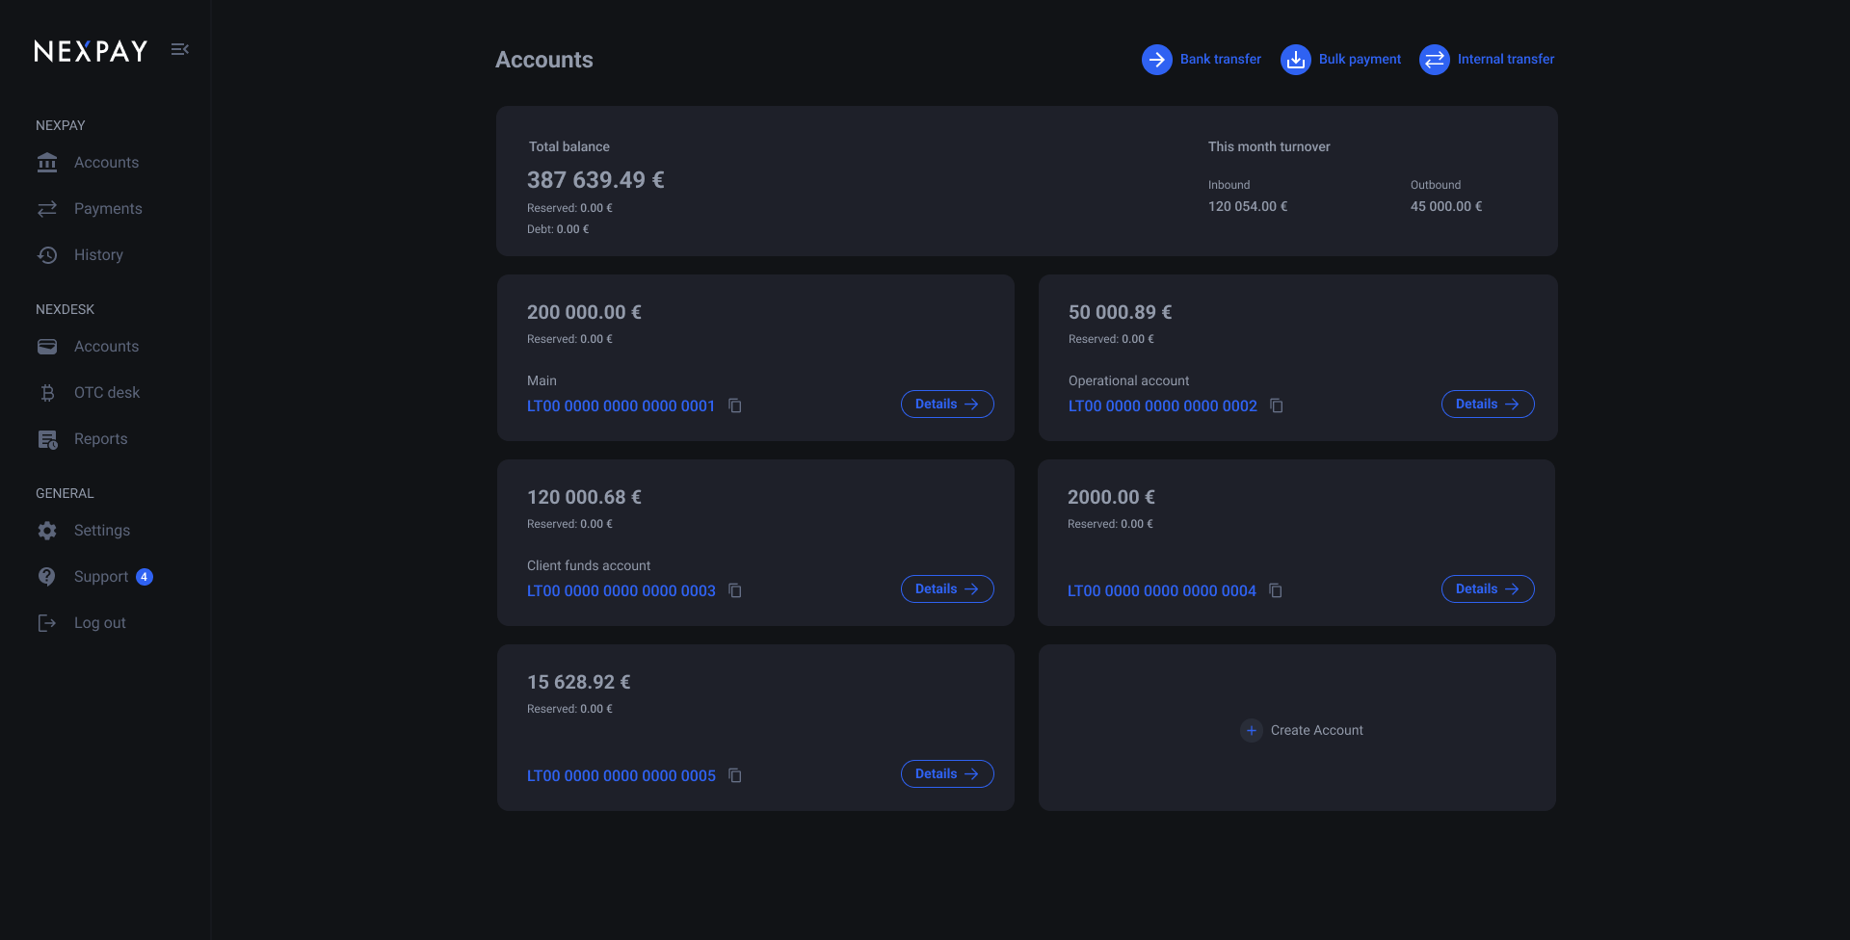Start a Bulk payment
This screenshot has height=940, width=1850.
pyautogui.click(x=1341, y=60)
